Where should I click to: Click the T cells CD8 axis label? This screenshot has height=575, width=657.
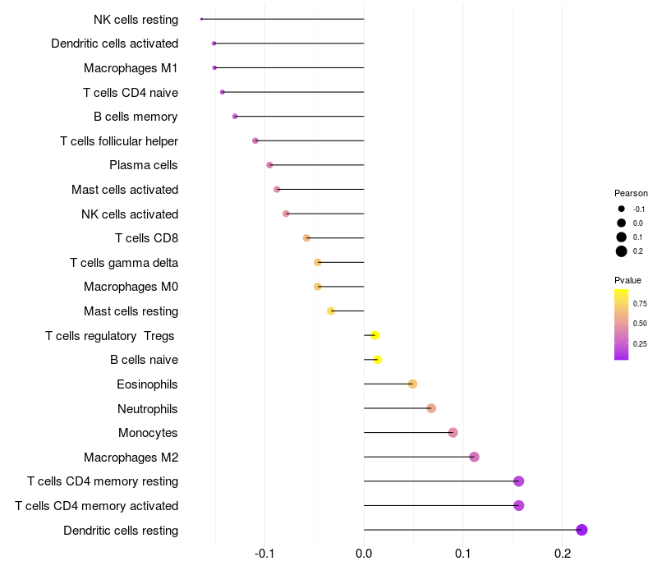(x=147, y=238)
